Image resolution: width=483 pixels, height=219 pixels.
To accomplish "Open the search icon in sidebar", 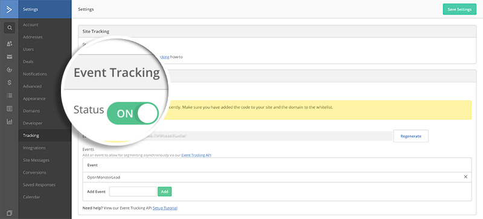I will pyautogui.click(x=10, y=28).
